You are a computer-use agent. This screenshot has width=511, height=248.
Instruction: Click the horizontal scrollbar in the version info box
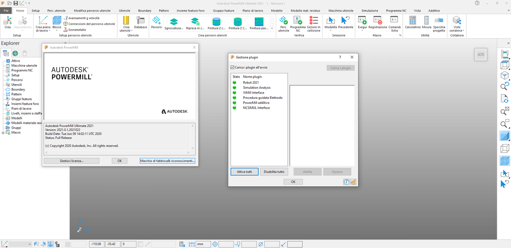click(117, 152)
